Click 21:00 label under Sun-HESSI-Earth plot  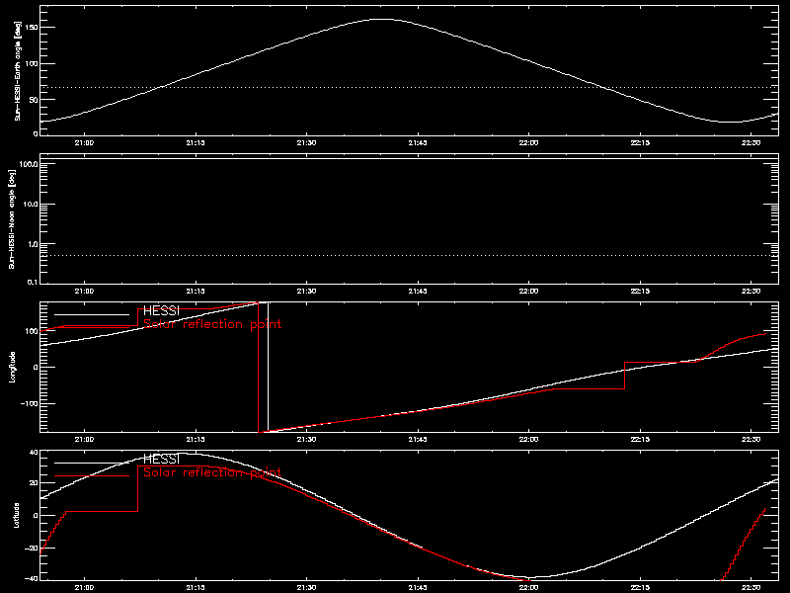[x=84, y=142]
